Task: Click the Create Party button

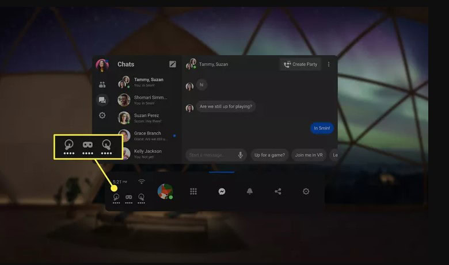Action: pyautogui.click(x=300, y=64)
